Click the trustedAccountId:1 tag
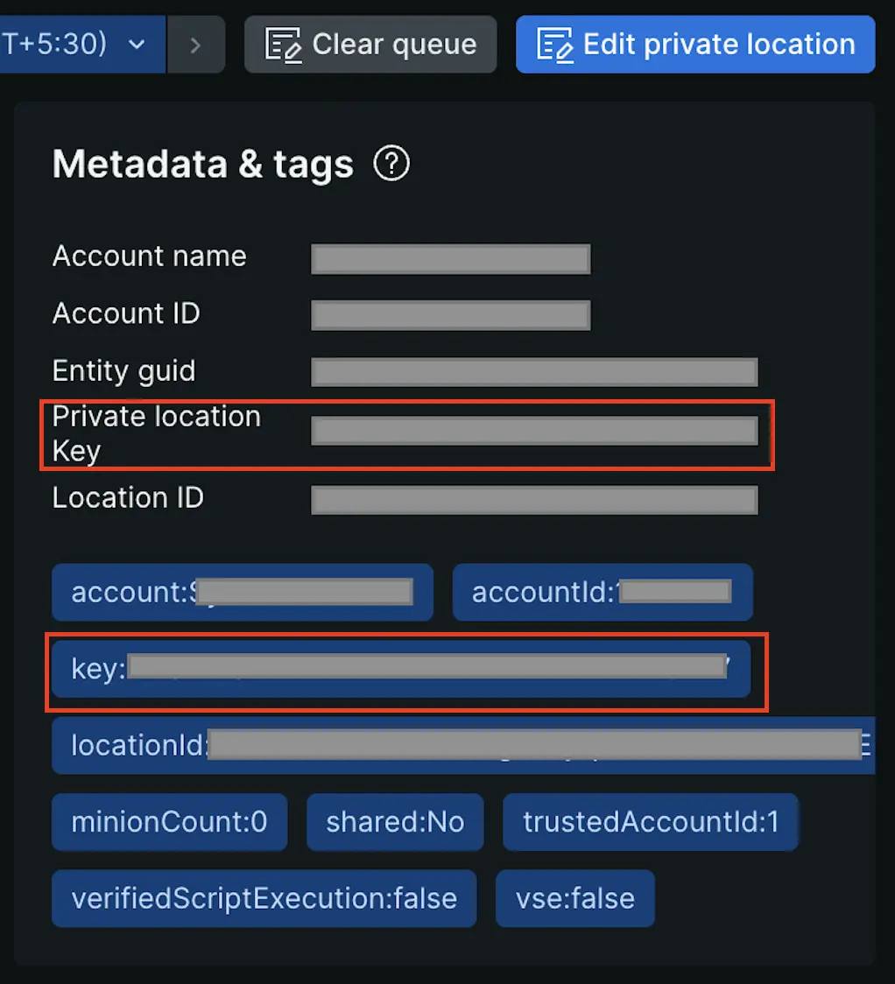Screen dimensions: 895x984 click(x=651, y=822)
